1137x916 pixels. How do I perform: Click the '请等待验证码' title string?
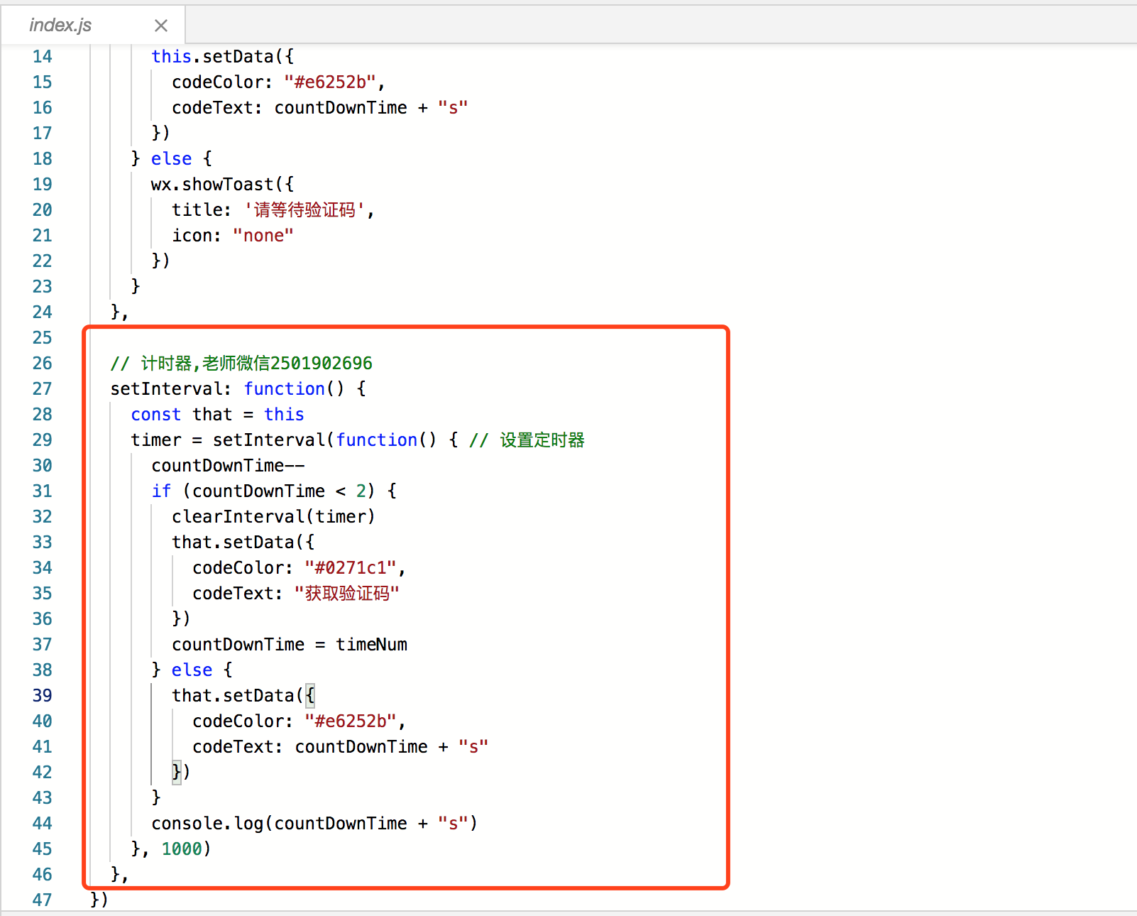pos(304,210)
